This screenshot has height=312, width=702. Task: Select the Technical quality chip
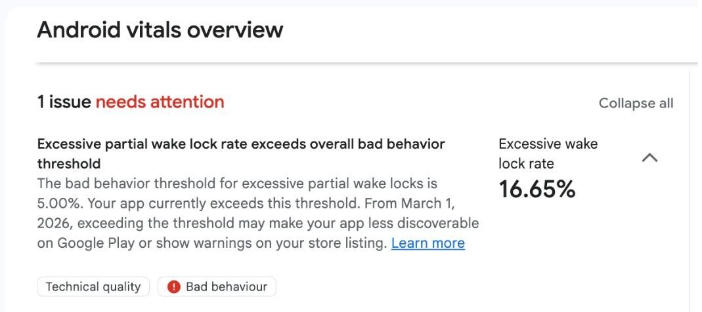[93, 287]
